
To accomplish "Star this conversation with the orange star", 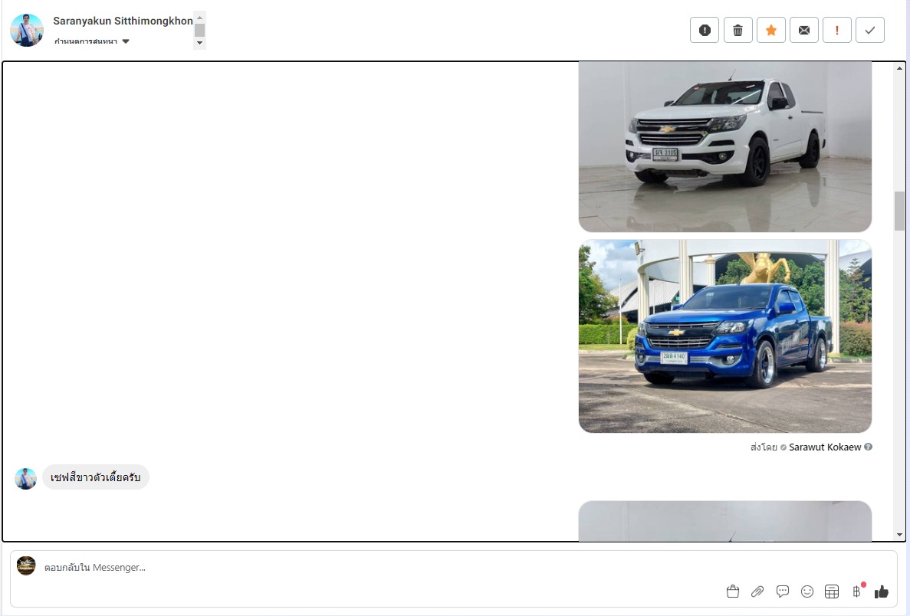I will 770,30.
